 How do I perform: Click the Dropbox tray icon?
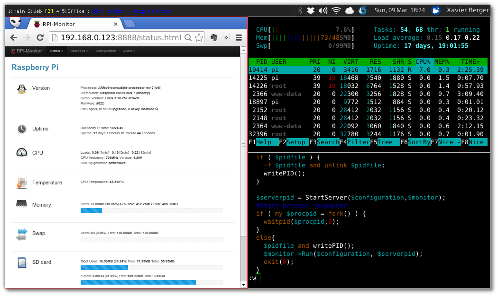click(x=311, y=11)
